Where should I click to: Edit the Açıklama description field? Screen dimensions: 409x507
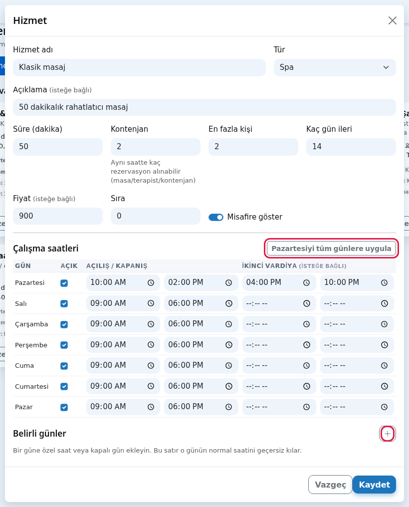(x=204, y=107)
